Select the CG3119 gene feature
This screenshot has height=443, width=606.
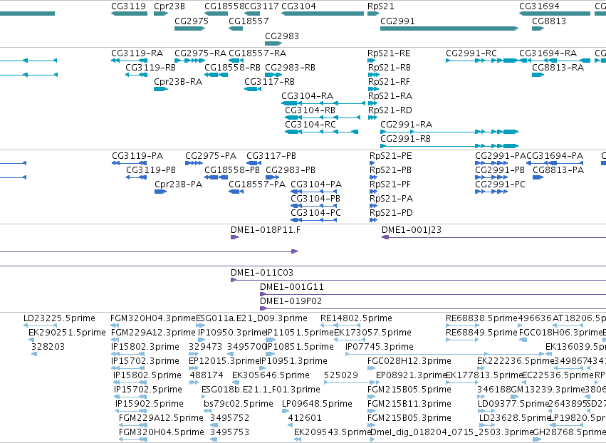click(x=129, y=14)
